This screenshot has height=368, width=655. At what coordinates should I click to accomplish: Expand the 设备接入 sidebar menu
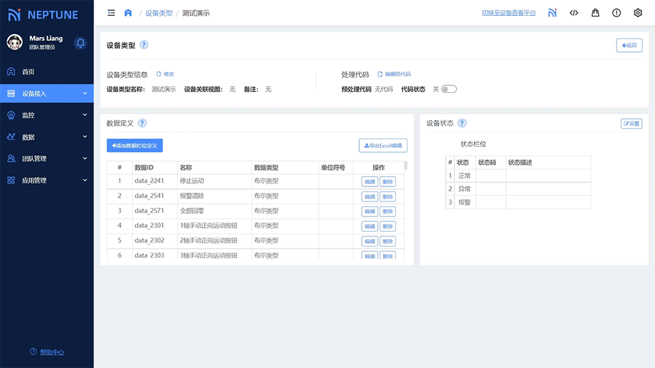tap(46, 94)
